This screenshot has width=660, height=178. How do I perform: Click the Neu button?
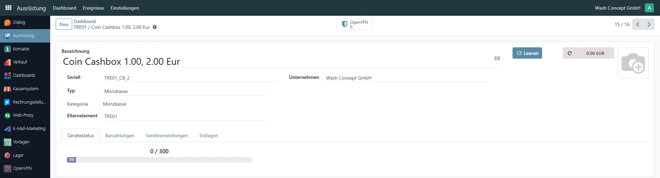pyautogui.click(x=64, y=24)
